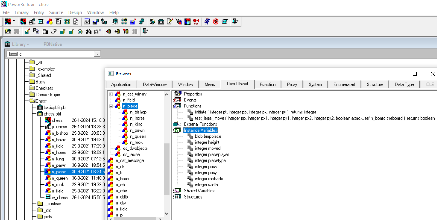The height and width of the screenshot is (220, 437).
Task: Click the External Functions icon
Action: point(177,124)
